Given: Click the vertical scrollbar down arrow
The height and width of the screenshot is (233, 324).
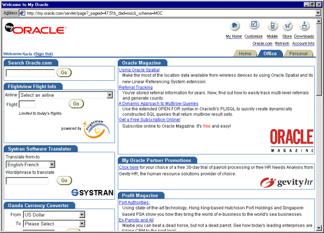Looking at the screenshot, I should 319,228.
